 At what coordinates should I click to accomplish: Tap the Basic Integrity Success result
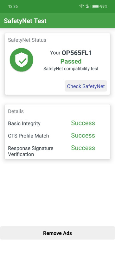click(x=83, y=123)
